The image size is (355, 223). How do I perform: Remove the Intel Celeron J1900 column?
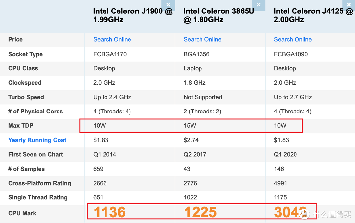168,5
